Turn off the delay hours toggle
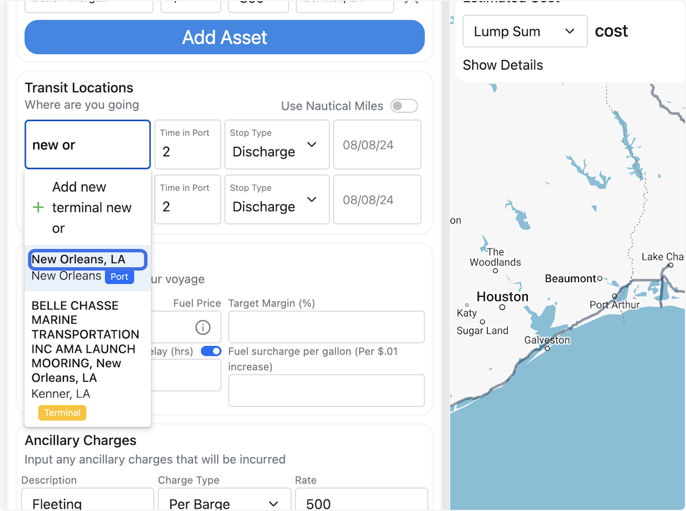This screenshot has height=511, width=686. 211,351
